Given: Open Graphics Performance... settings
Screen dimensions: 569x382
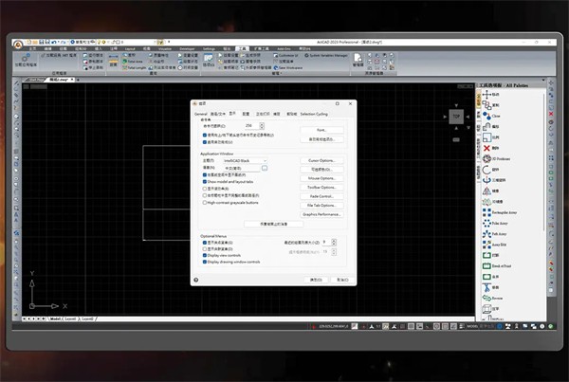Looking at the screenshot, I should coord(321,214).
